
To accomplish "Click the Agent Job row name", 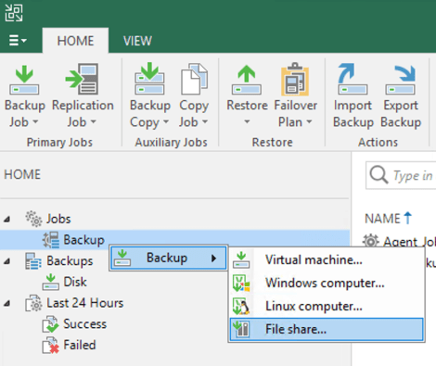I will pos(409,241).
